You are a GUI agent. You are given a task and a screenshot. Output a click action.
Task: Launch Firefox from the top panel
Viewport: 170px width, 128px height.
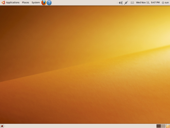click(44, 3)
